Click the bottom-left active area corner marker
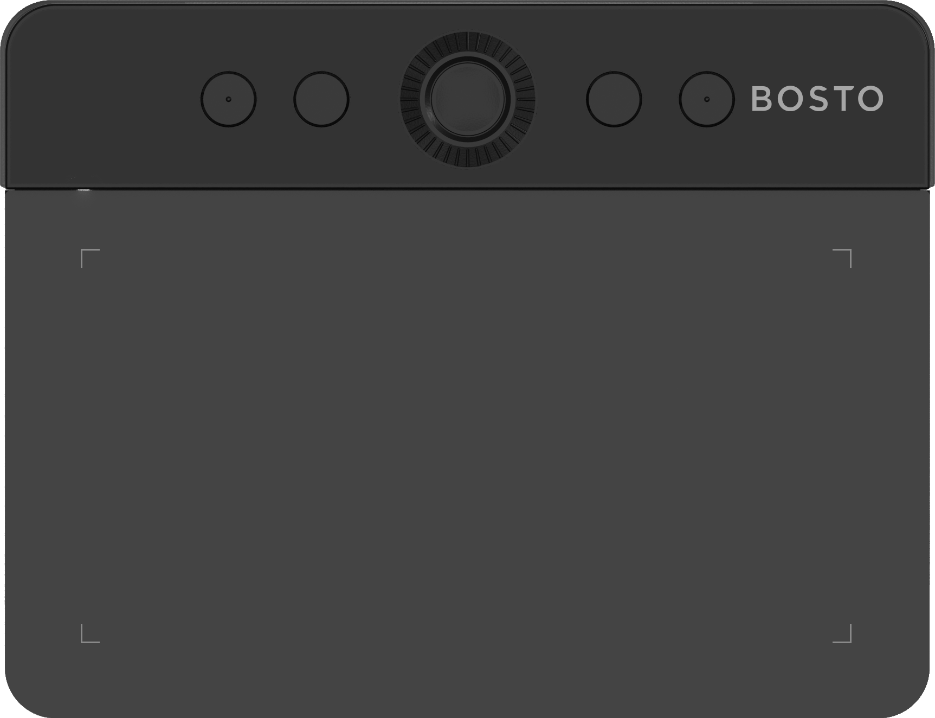 point(90,633)
